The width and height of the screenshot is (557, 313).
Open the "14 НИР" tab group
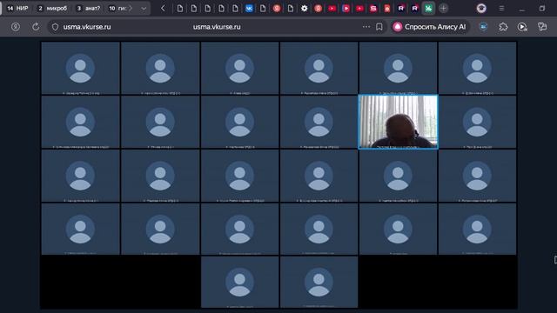[x=17, y=8]
